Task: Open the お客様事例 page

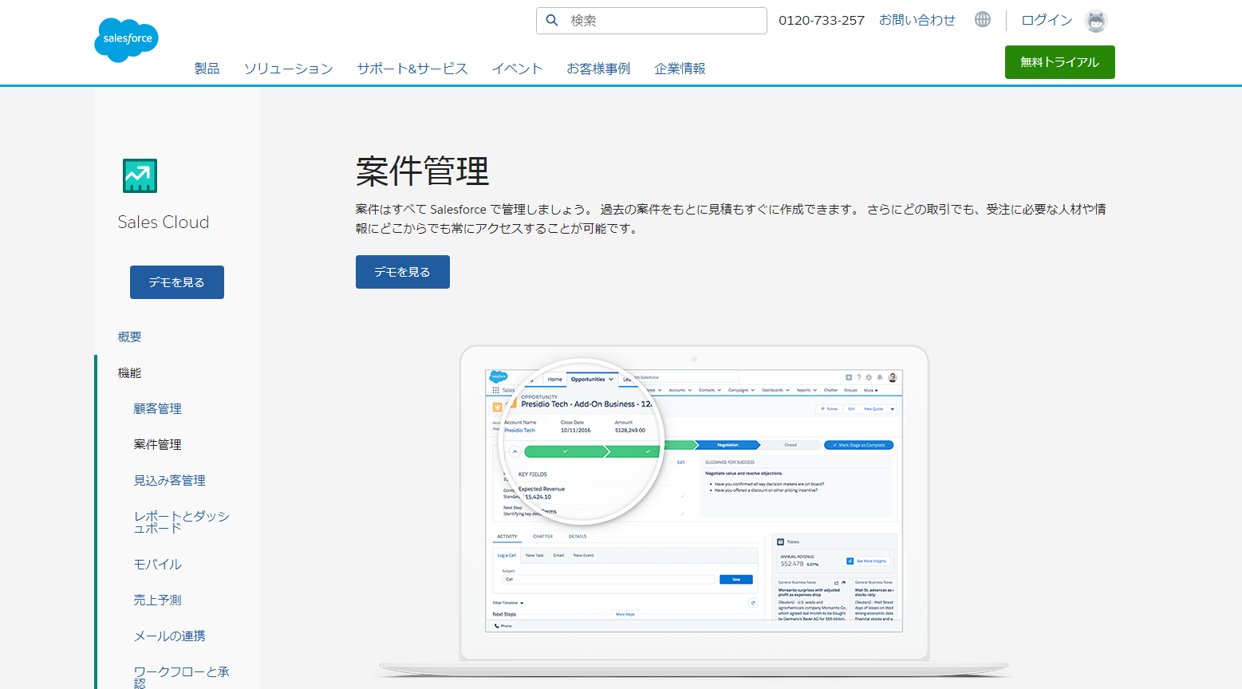Action: click(x=598, y=69)
